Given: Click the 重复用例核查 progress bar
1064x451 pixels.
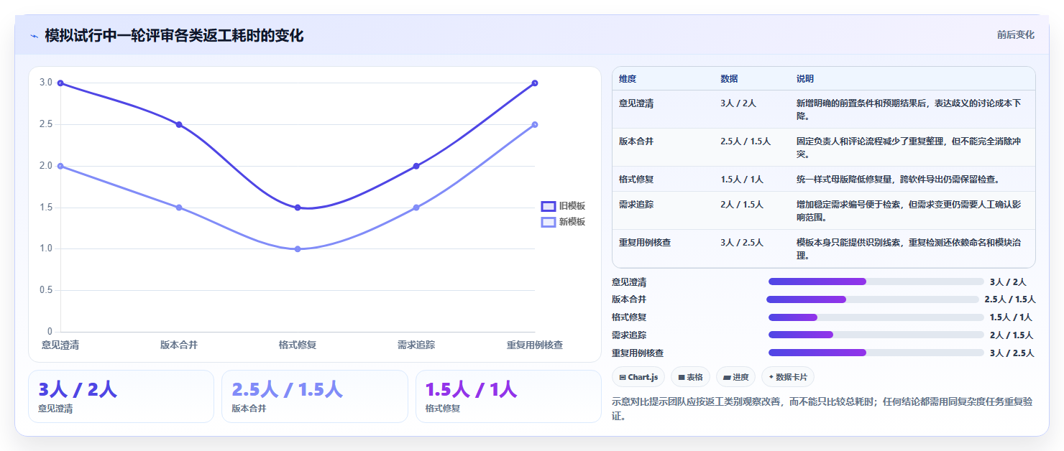Looking at the screenshot, I should click(876, 353).
